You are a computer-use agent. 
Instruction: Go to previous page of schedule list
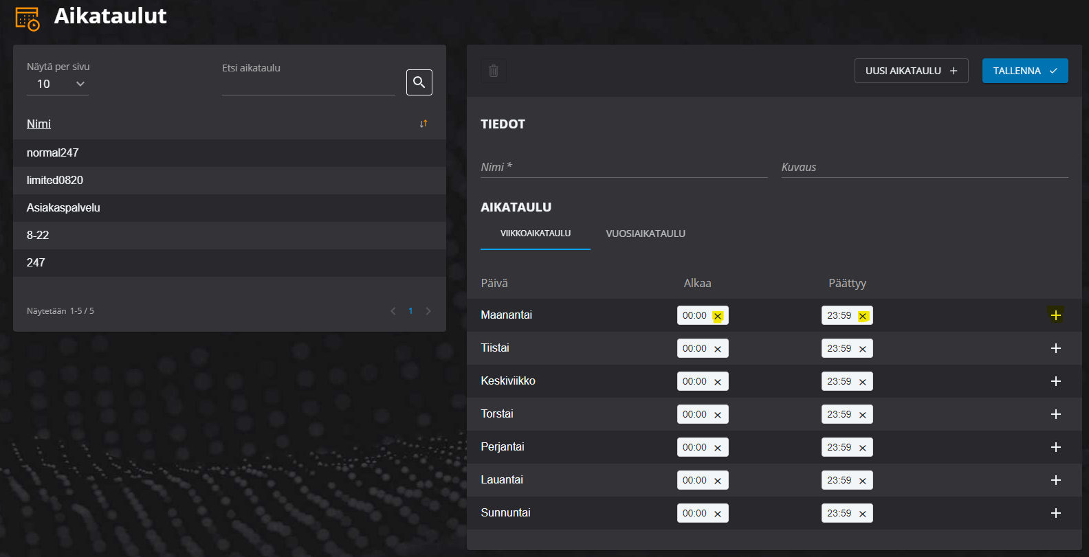pos(393,311)
